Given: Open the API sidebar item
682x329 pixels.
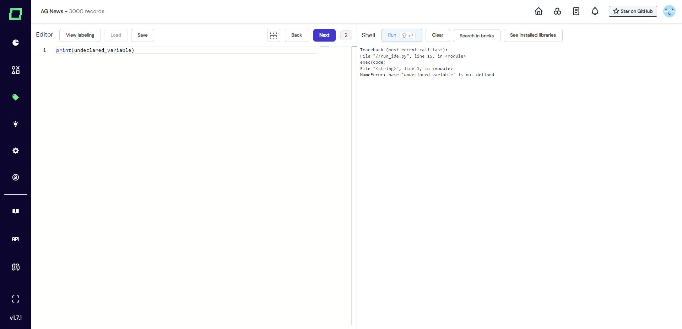Looking at the screenshot, I should (16, 239).
